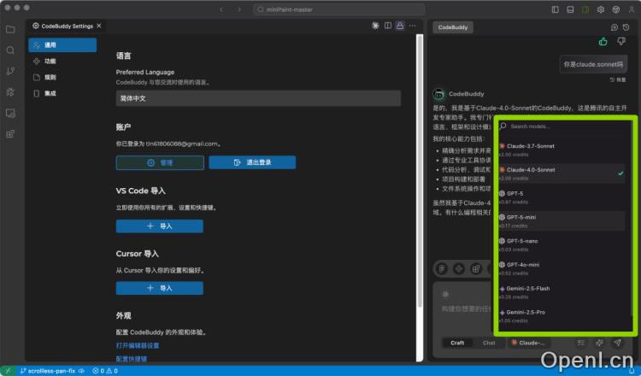Select Claude-3.7-Sonnet from model list

coord(562,150)
